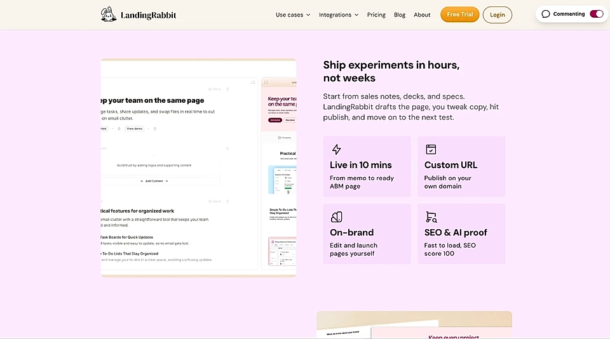610x339 pixels.
Task: Click the Live in 10 mins feature card
Action: pos(367,166)
